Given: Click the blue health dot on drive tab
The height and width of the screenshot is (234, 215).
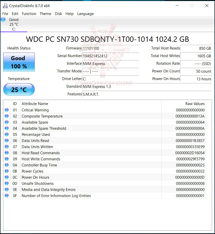Looking at the screenshot, I should [x=3, y=19].
